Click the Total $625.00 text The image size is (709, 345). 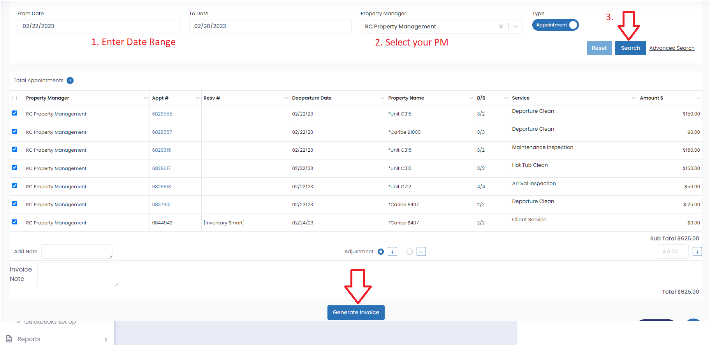pos(680,292)
